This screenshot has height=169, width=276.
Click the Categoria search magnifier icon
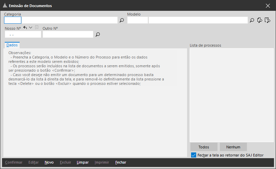(x=122, y=20)
